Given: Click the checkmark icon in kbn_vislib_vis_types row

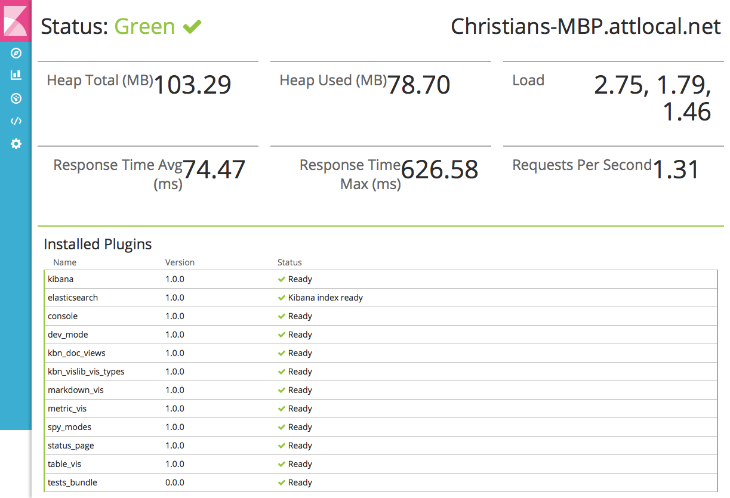Looking at the screenshot, I should [281, 372].
